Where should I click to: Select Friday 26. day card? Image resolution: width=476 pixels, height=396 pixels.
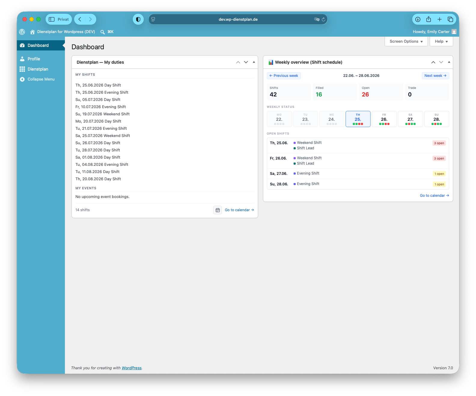pyautogui.click(x=384, y=119)
